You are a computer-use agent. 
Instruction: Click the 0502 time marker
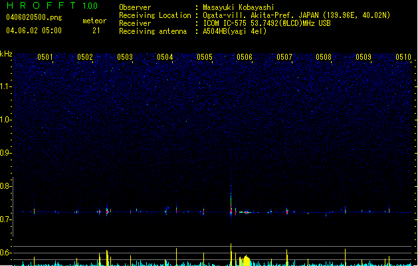[85, 57]
